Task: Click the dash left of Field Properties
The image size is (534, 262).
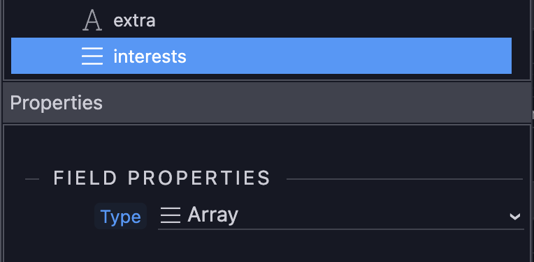Action: (32, 179)
